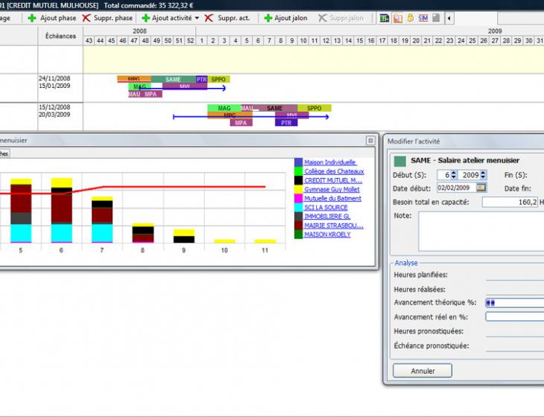Increase the Début week number spinner

tap(453, 173)
